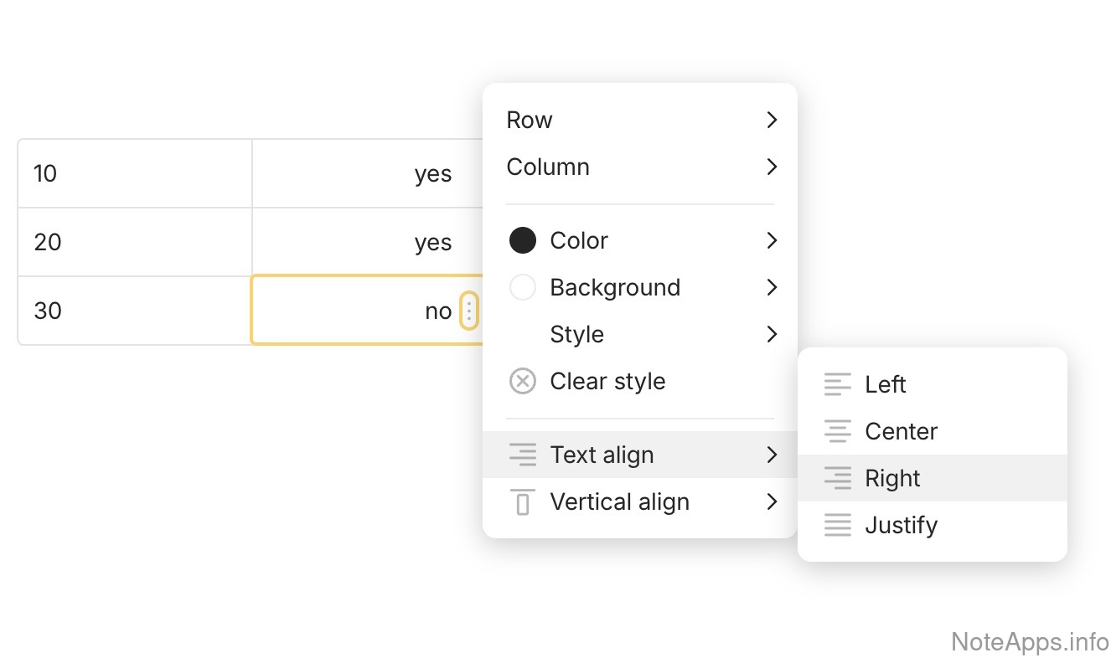Click the Center alignment icon
Screen dimensions: 1111x658
(x=837, y=432)
